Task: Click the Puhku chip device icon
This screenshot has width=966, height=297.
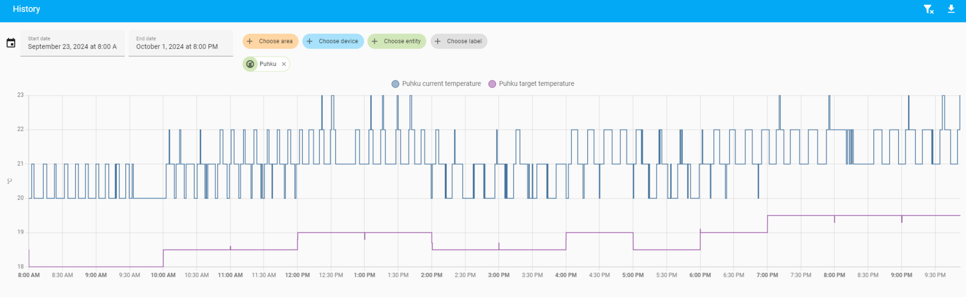Action: (x=250, y=64)
